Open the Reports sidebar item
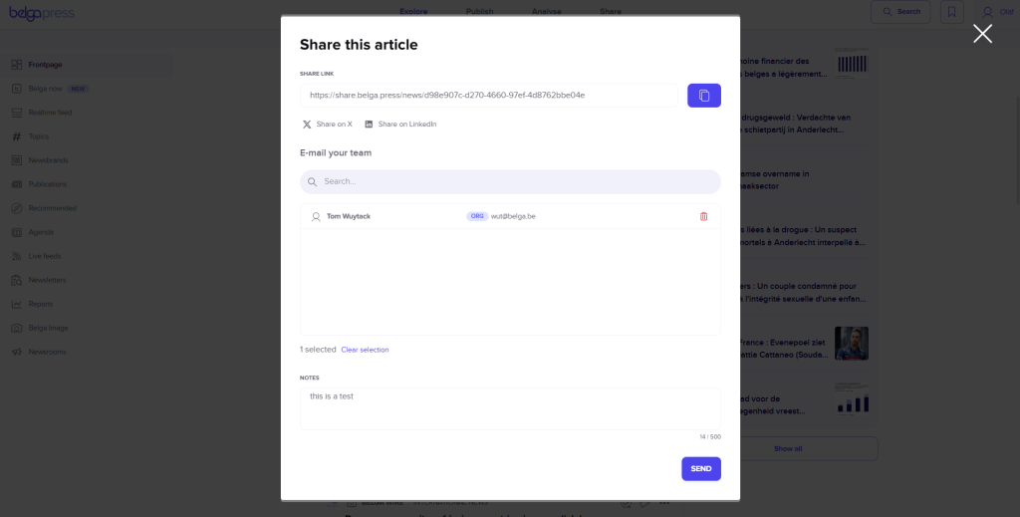This screenshot has height=517, width=1020. click(x=41, y=304)
